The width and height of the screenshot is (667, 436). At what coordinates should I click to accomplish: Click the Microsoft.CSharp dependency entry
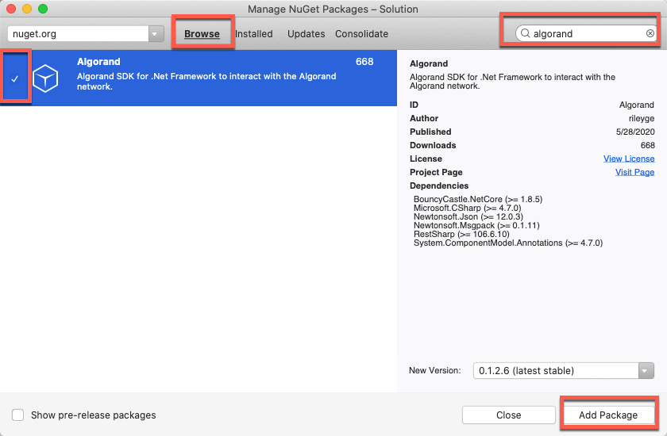(x=468, y=208)
